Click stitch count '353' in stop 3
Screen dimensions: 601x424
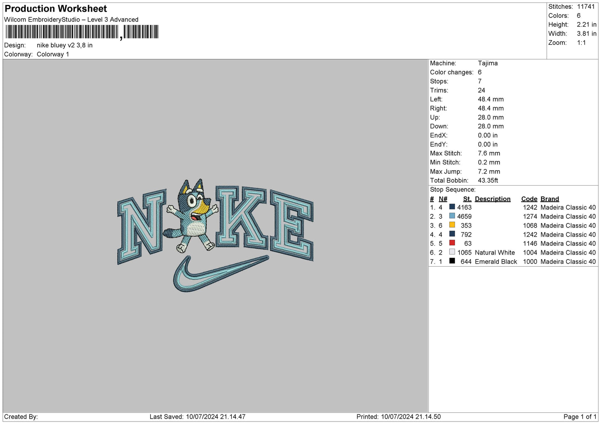[x=466, y=225]
